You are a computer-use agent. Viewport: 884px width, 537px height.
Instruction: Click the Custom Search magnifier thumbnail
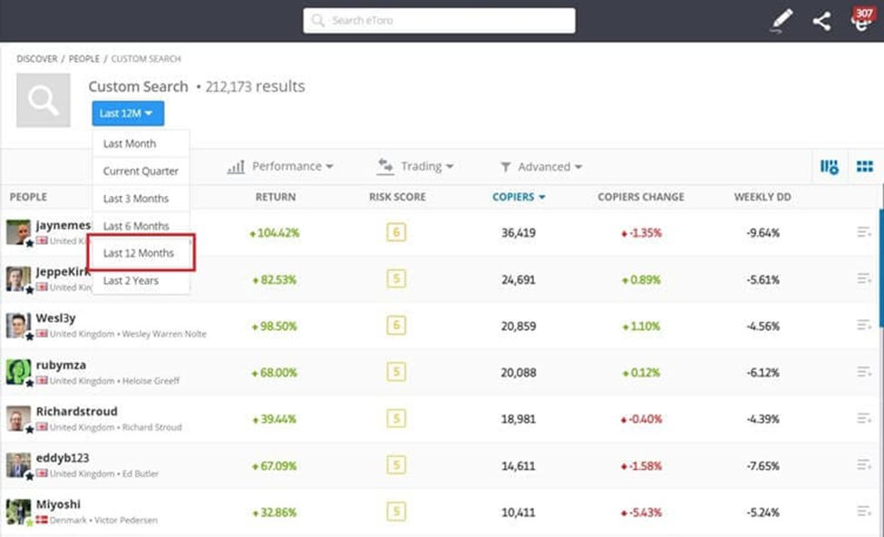click(44, 100)
